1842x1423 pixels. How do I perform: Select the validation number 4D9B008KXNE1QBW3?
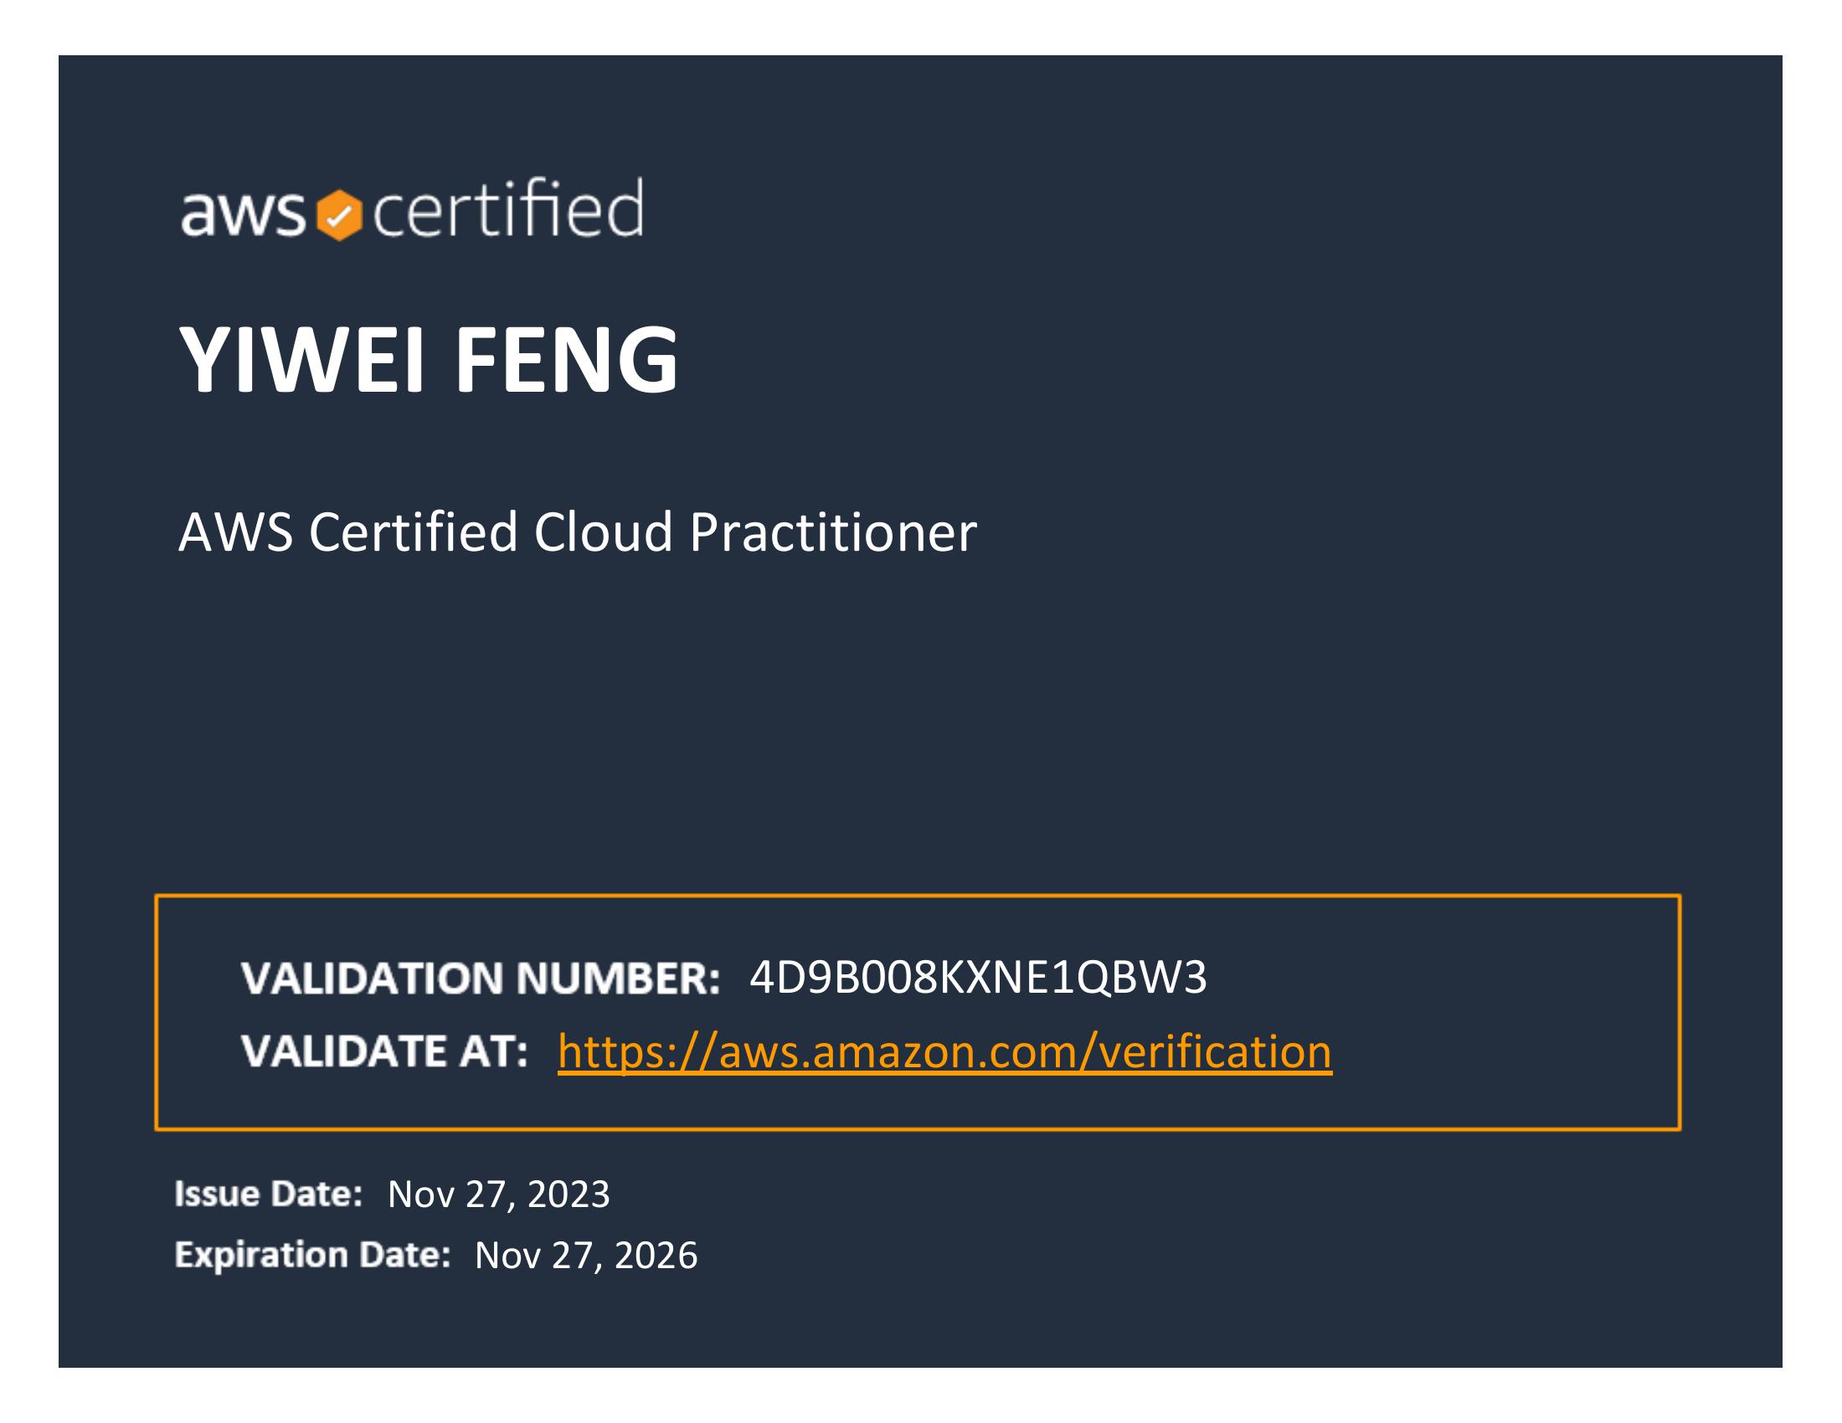(978, 977)
